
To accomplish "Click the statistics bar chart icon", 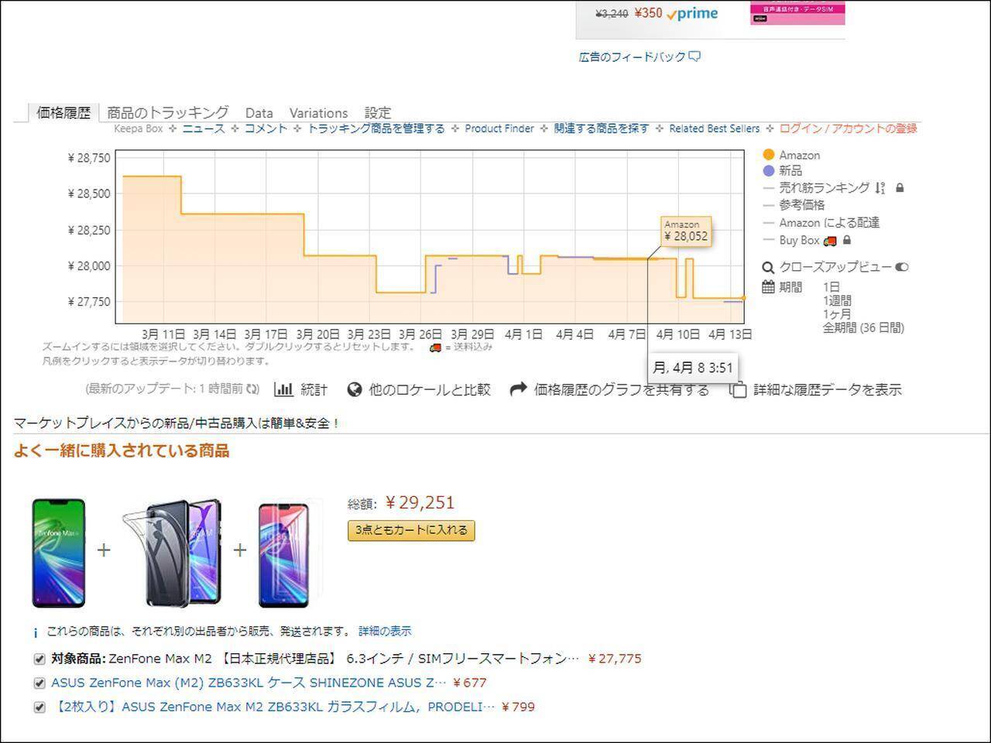I will pyautogui.click(x=284, y=389).
